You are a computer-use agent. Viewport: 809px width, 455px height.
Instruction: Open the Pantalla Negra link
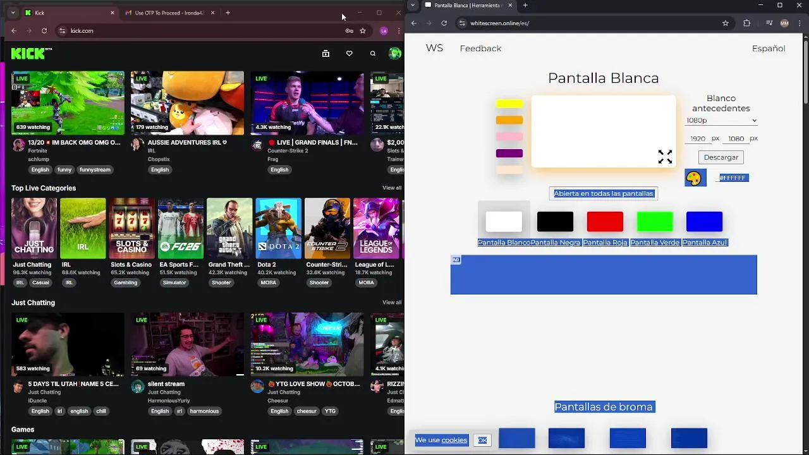point(555,243)
